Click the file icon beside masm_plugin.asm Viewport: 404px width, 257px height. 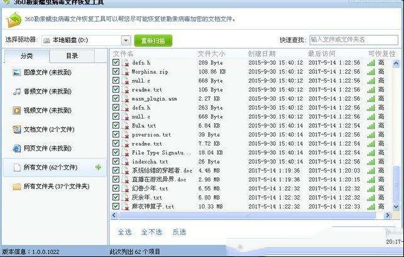[125, 99]
